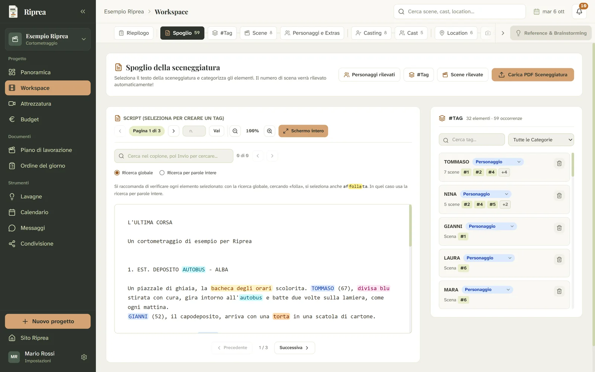
Task: Open Reference & Brainstorming
Action: point(551,33)
